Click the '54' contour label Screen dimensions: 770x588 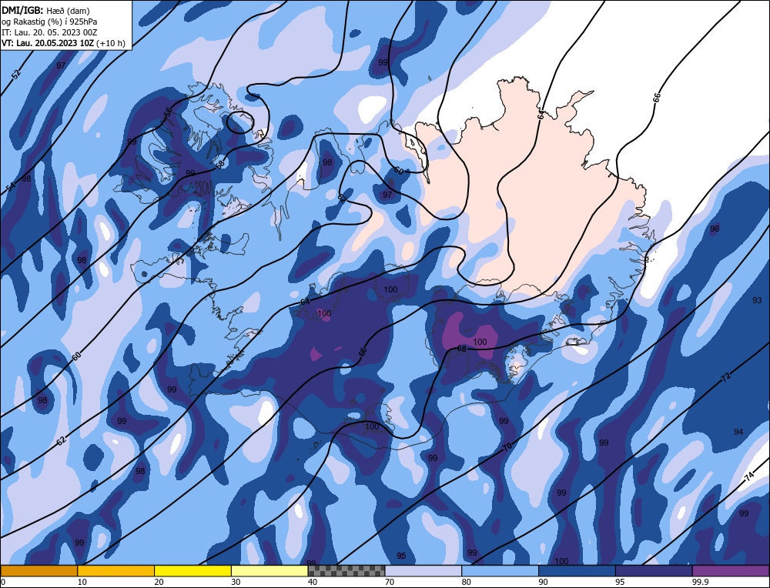click(11, 187)
